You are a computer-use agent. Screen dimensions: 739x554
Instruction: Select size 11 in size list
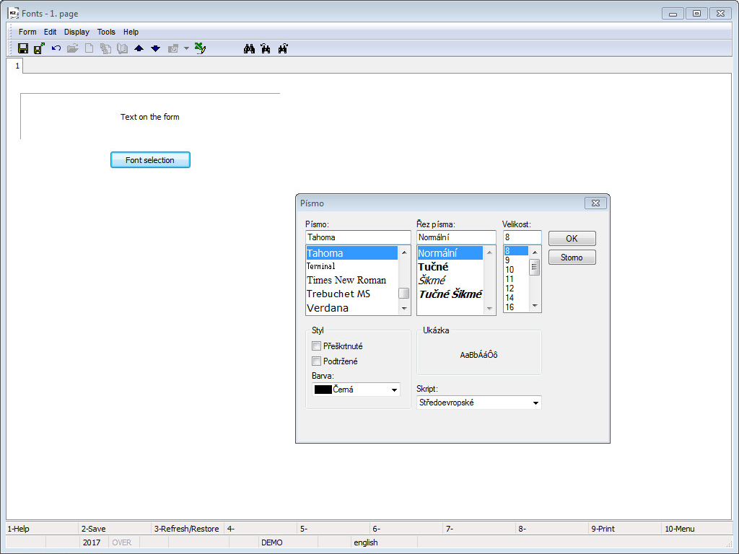516,279
